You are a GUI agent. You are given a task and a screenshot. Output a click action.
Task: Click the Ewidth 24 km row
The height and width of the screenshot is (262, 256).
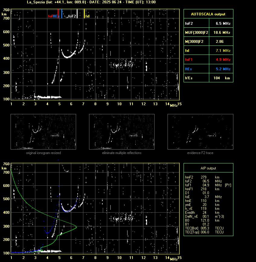pyautogui.click(x=202, y=213)
